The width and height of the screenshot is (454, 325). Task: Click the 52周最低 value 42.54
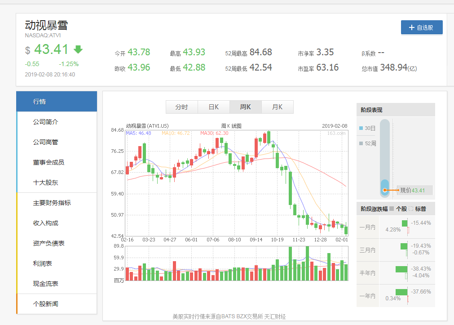pos(260,67)
